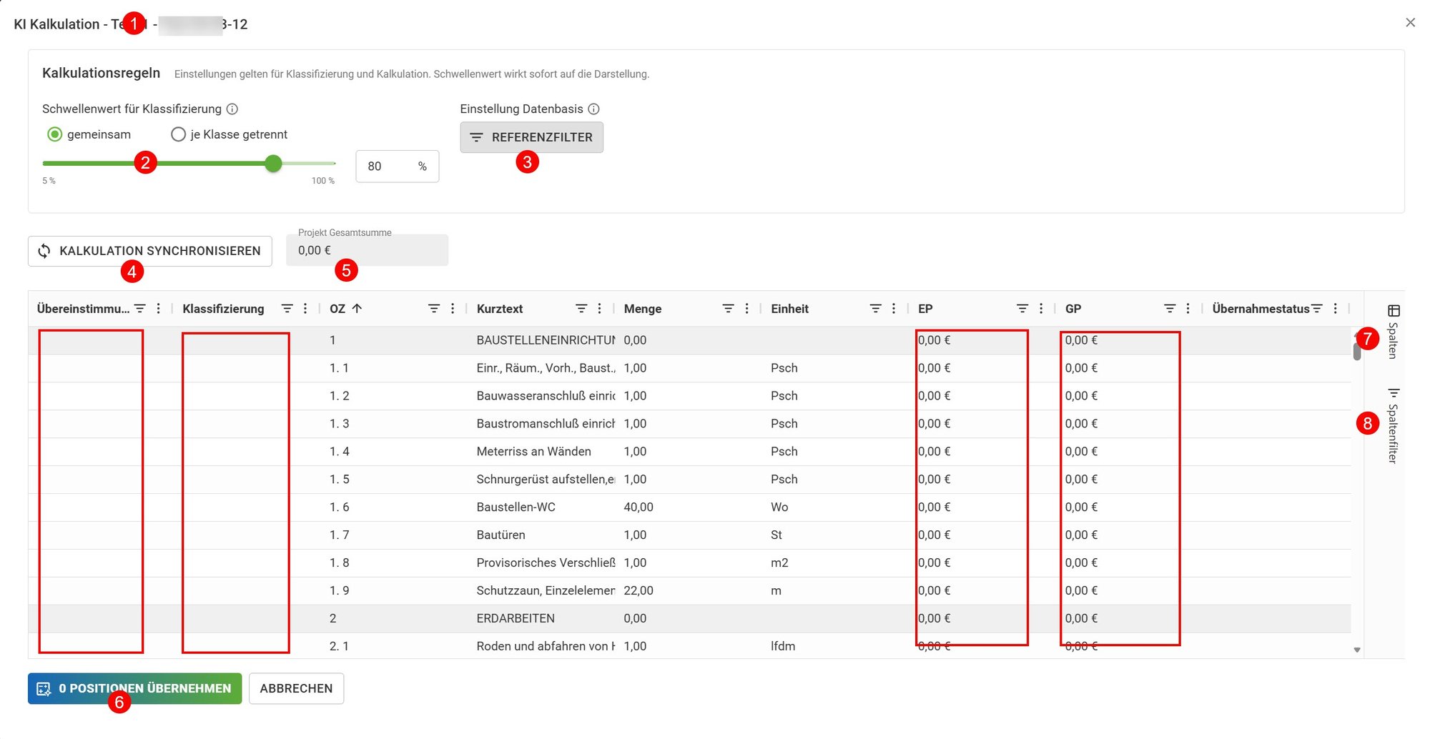
Task: Select the je Klasse getrennt radio option
Action: 179,134
